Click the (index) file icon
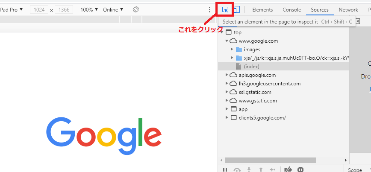371x172 pixels. pos(238,67)
